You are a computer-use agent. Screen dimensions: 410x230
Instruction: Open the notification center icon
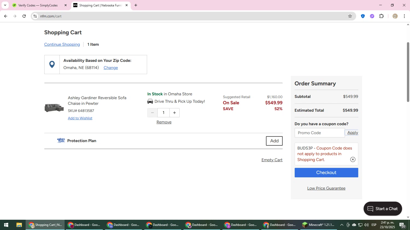coord(402,225)
